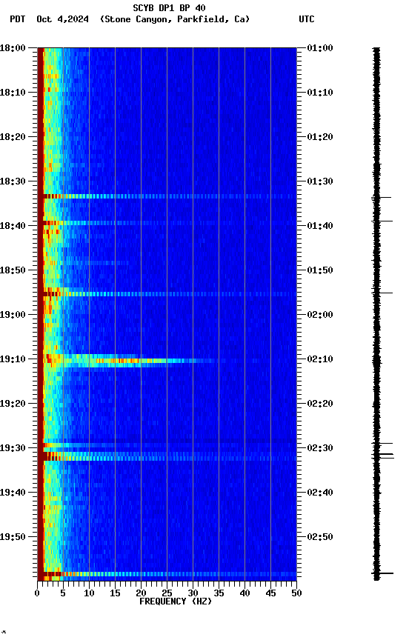The height and width of the screenshot is (640, 409).
Task: Click the 01:50 UTC time label
Action: point(320,270)
